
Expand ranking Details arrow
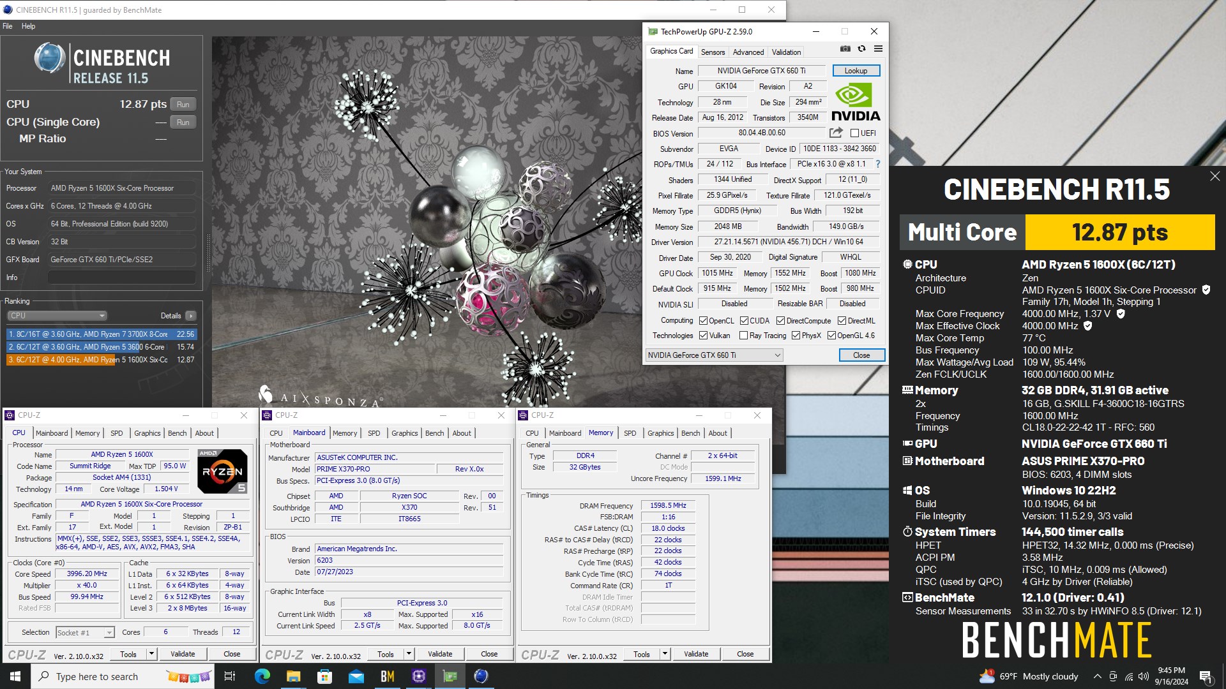(190, 316)
